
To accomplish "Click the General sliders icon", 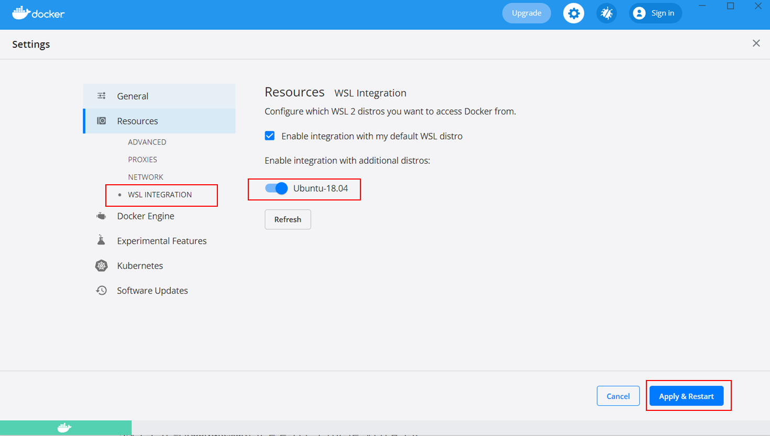I will 102,96.
